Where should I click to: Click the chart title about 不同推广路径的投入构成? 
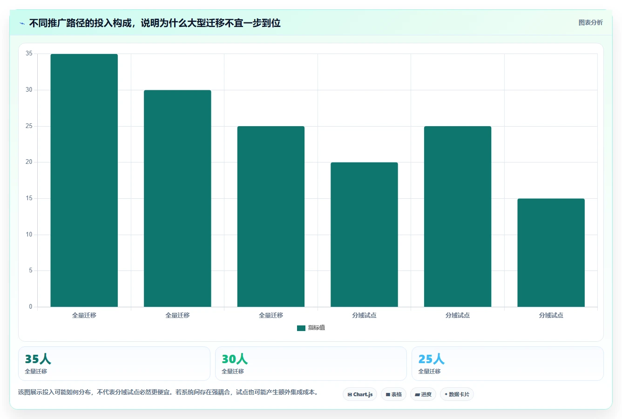pos(155,23)
